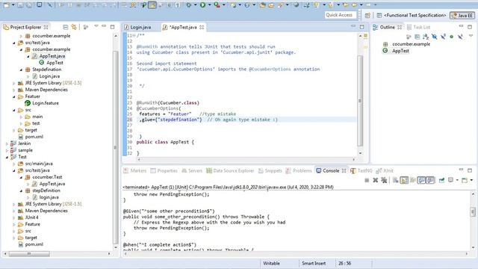The height and width of the screenshot is (269, 478).
Task: Toggle Pin Console button
Action: click(x=441, y=180)
